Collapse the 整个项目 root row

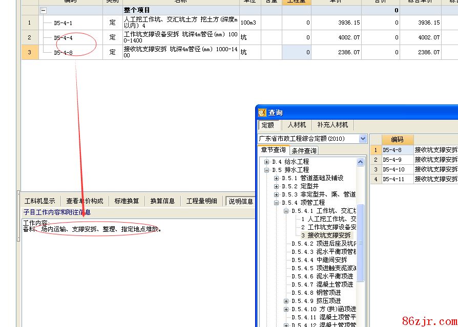tap(44, 10)
